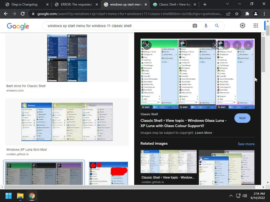Viewport: 270px width, 202px height.
Task: Search inside image with Lens icon
Action: pos(215,45)
